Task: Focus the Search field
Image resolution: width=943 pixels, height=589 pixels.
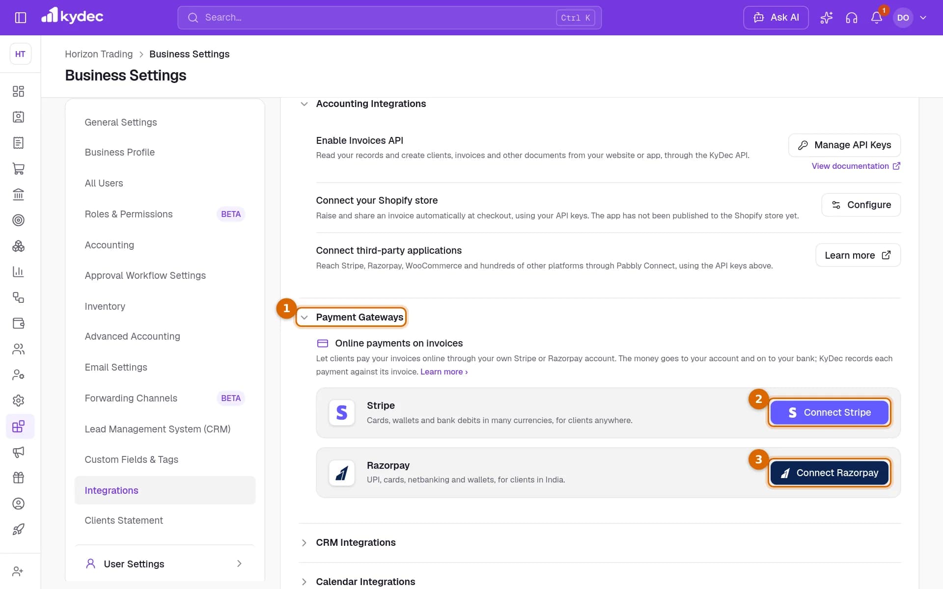Action: (389, 18)
